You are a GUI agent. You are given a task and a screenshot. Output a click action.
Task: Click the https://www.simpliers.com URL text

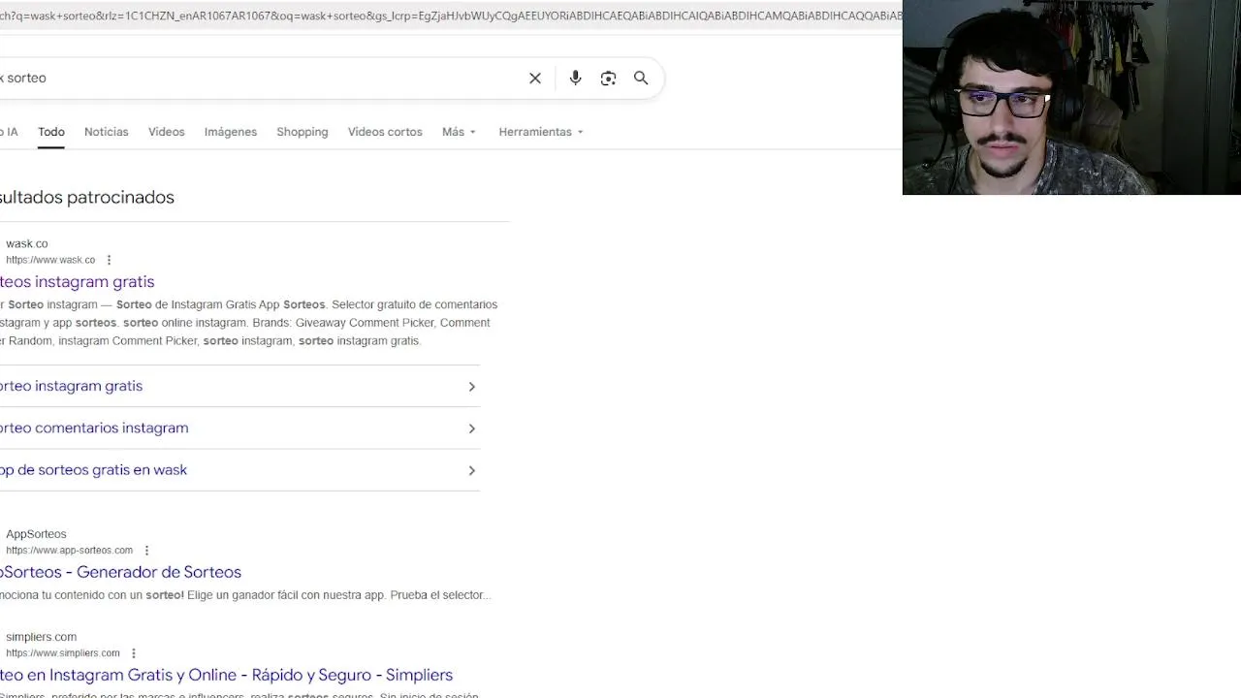point(63,653)
